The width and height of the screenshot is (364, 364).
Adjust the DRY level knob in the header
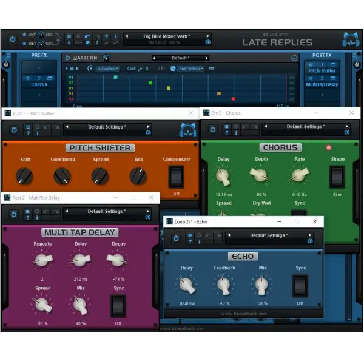pos(41,35)
